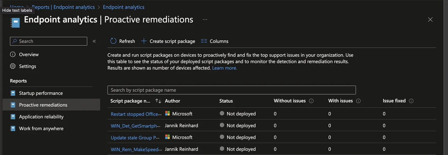448x155 pixels.
Task: Click the Issue fixed column header
Action: pos(394,101)
